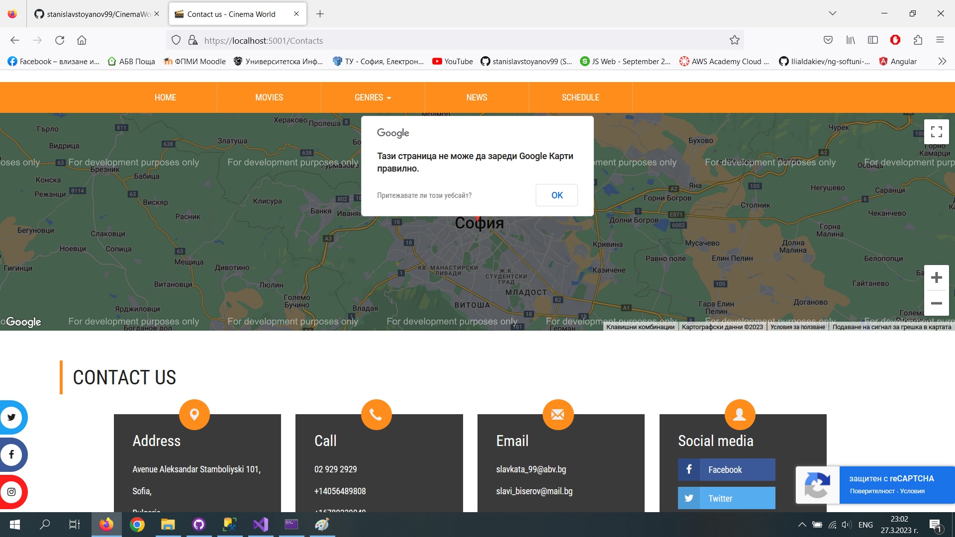Click the zoom in button on Google Map

click(x=936, y=276)
